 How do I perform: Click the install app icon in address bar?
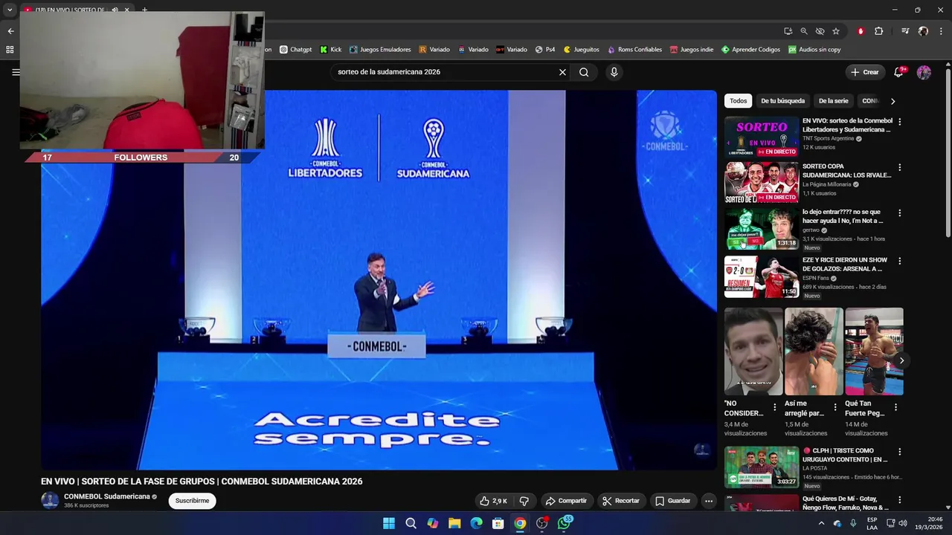[788, 31]
